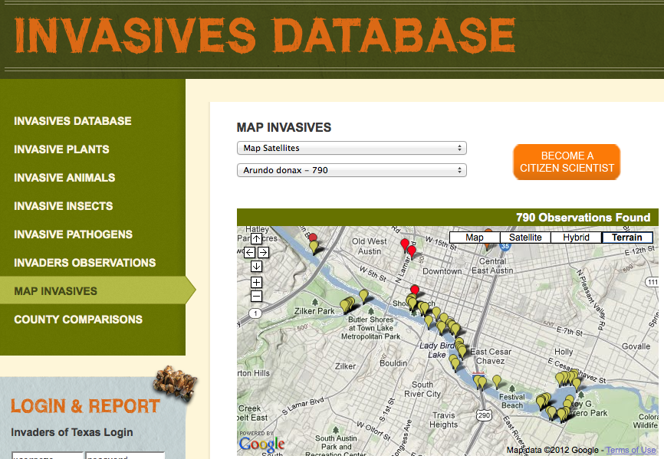Pan the map down with the arrow
The image size is (664, 459).
pyautogui.click(x=256, y=266)
